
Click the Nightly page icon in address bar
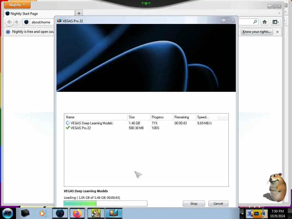pos(26,22)
